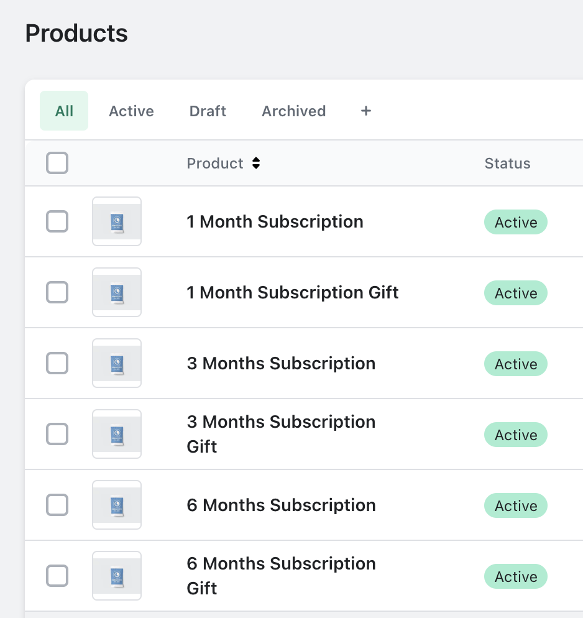Open the Draft tab
Viewport: 583px width, 618px height.
click(x=208, y=111)
